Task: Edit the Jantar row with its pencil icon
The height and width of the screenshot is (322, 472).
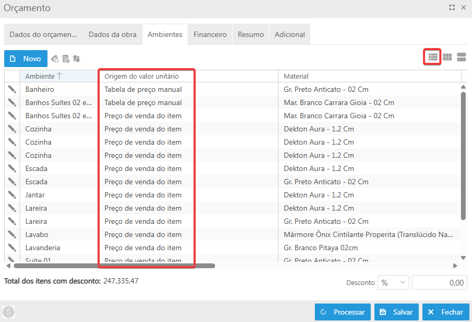Action: [12, 195]
